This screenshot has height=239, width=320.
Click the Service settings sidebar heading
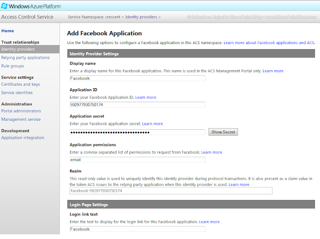point(17,78)
